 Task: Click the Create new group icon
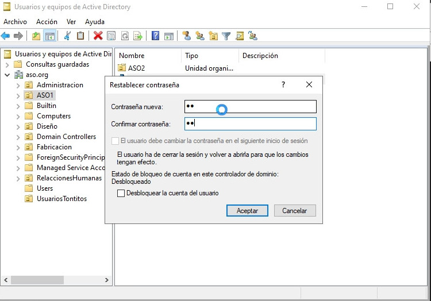click(x=200, y=36)
